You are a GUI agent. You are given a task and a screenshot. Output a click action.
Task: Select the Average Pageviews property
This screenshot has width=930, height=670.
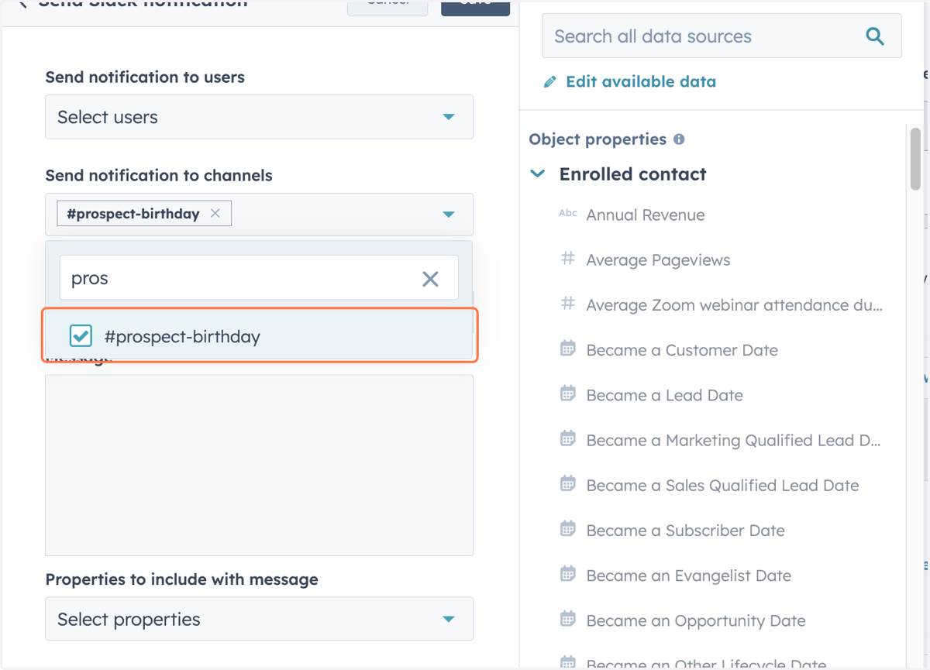point(658,260)
